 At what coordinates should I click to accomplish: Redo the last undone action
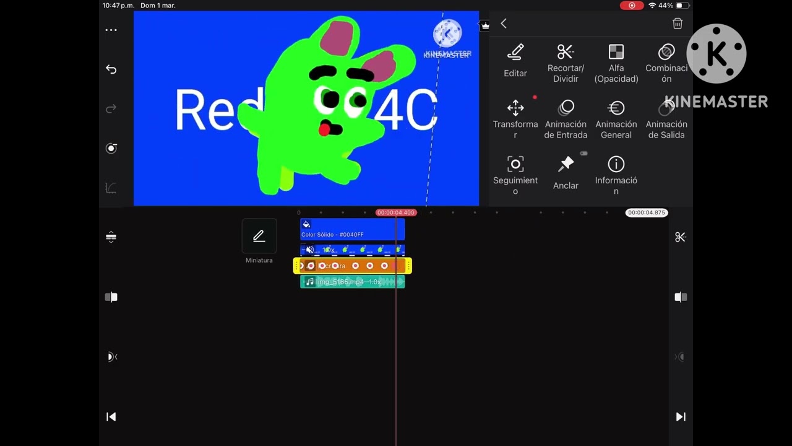click(x=111, y=109)
